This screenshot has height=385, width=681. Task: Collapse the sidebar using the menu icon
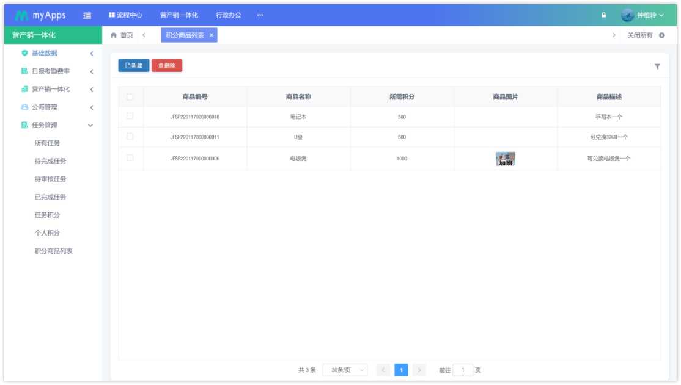pyautogui.click(x=86, y=15)
